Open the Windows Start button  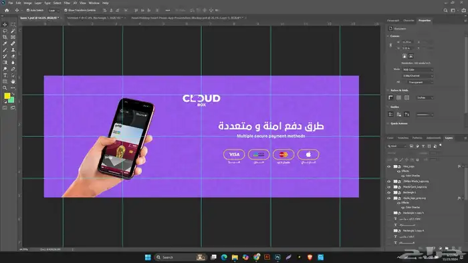pyautogui.click(x=148, y=257)
